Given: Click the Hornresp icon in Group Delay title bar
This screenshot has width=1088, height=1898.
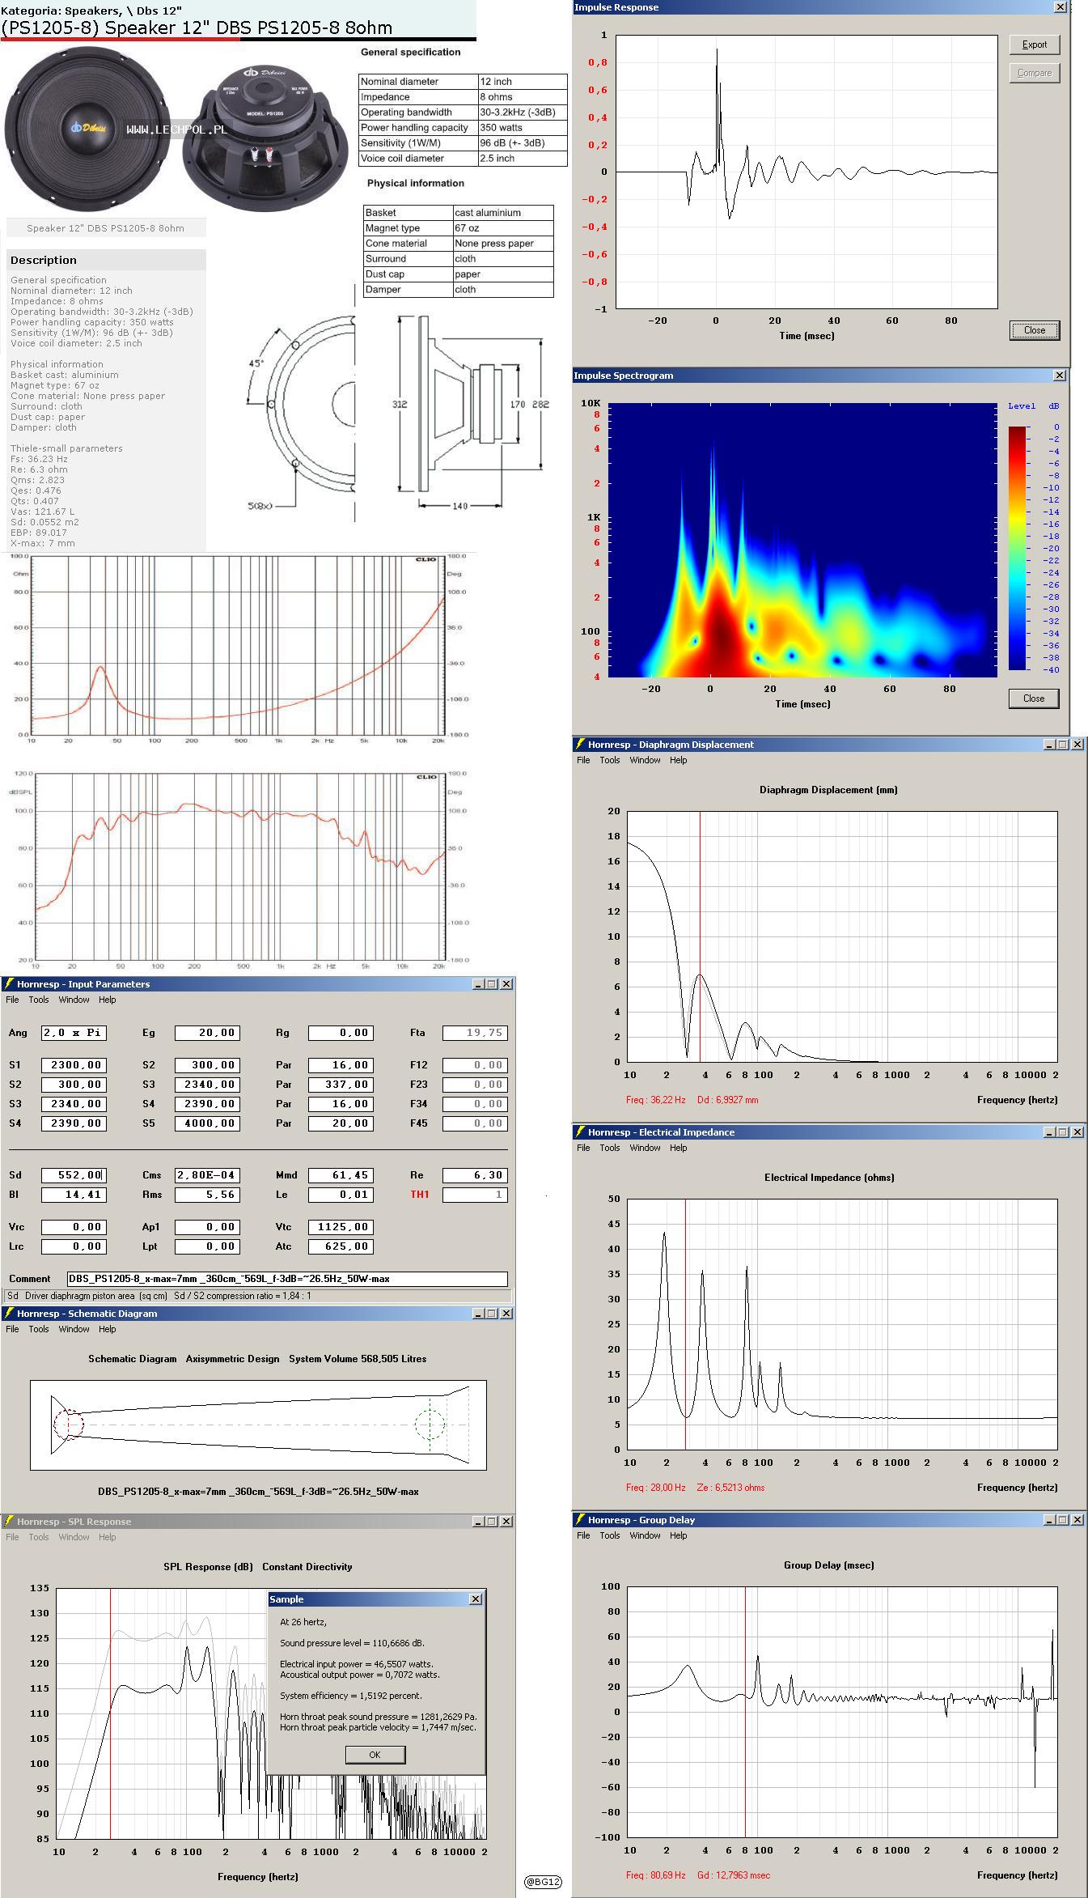Looking at the screenshot, I should click(x=580, y=1520).
